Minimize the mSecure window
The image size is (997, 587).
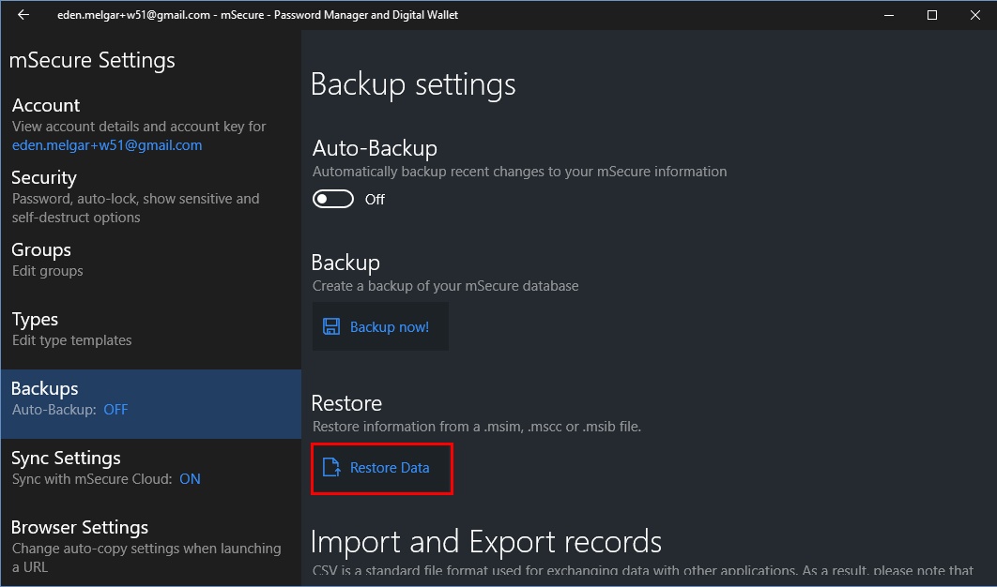point(889,15)
